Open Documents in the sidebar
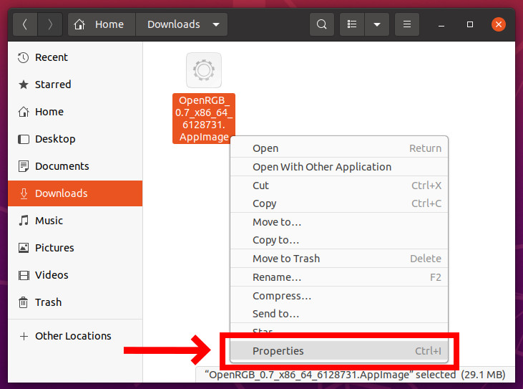This screenshot has width=523, height=389. (x=75, y=166)
